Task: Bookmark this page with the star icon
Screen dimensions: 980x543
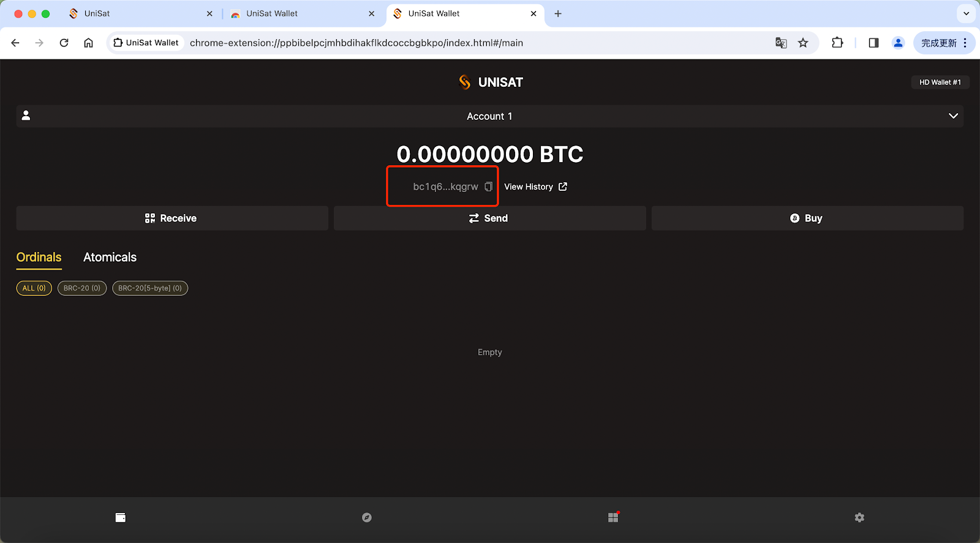Action: pos(803,43)
